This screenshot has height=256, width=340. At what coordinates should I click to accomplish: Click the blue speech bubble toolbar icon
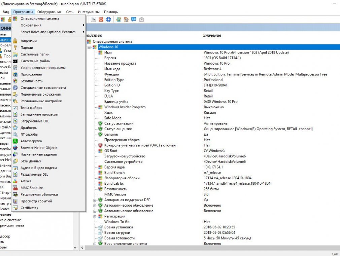pyautogui.click(x=134, y=20)
